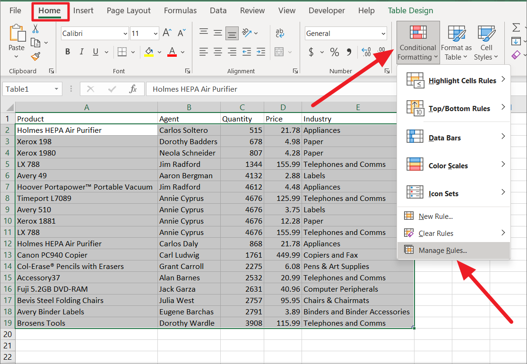
Task: Click the Insert Function fx button
Action: point(133,89)
